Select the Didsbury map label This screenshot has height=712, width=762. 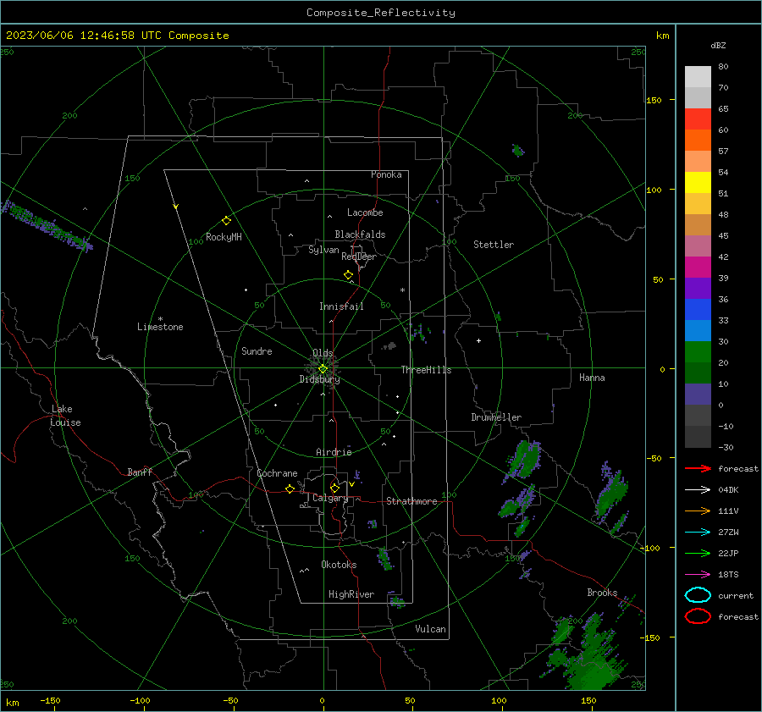pyautogui.click(x=319, y=379)
